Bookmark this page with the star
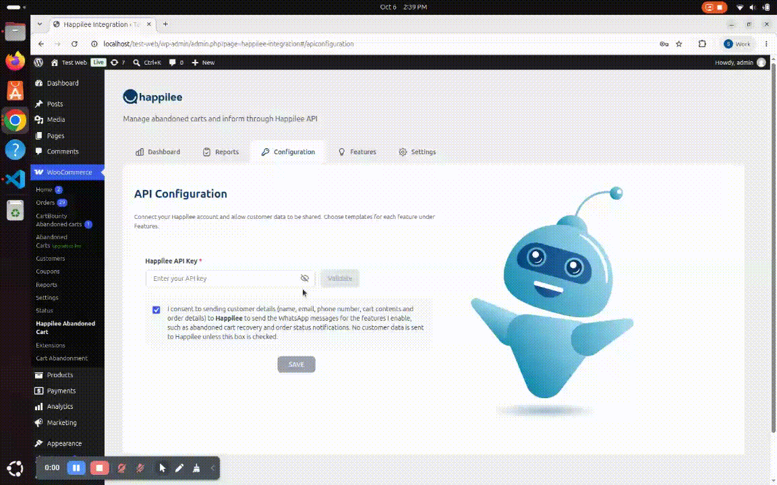Viewport: 777px width, 485px height. (x=679, y=44)
